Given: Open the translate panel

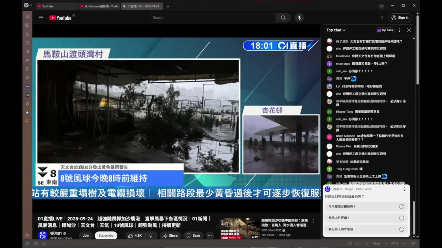Looking at the screenshot, I should [x=27, y=60].
